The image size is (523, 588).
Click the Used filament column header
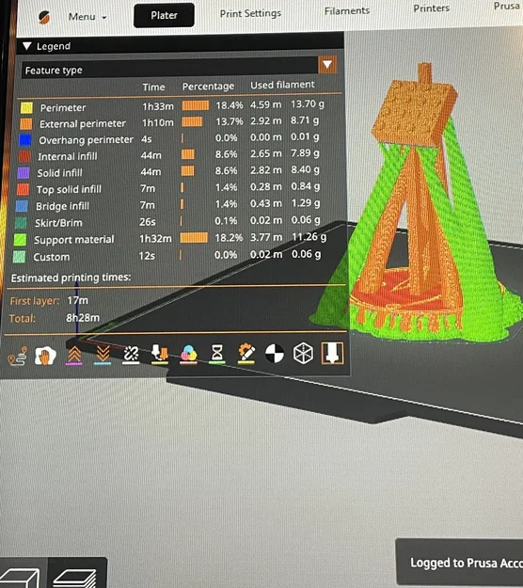(x=282, y=85)
